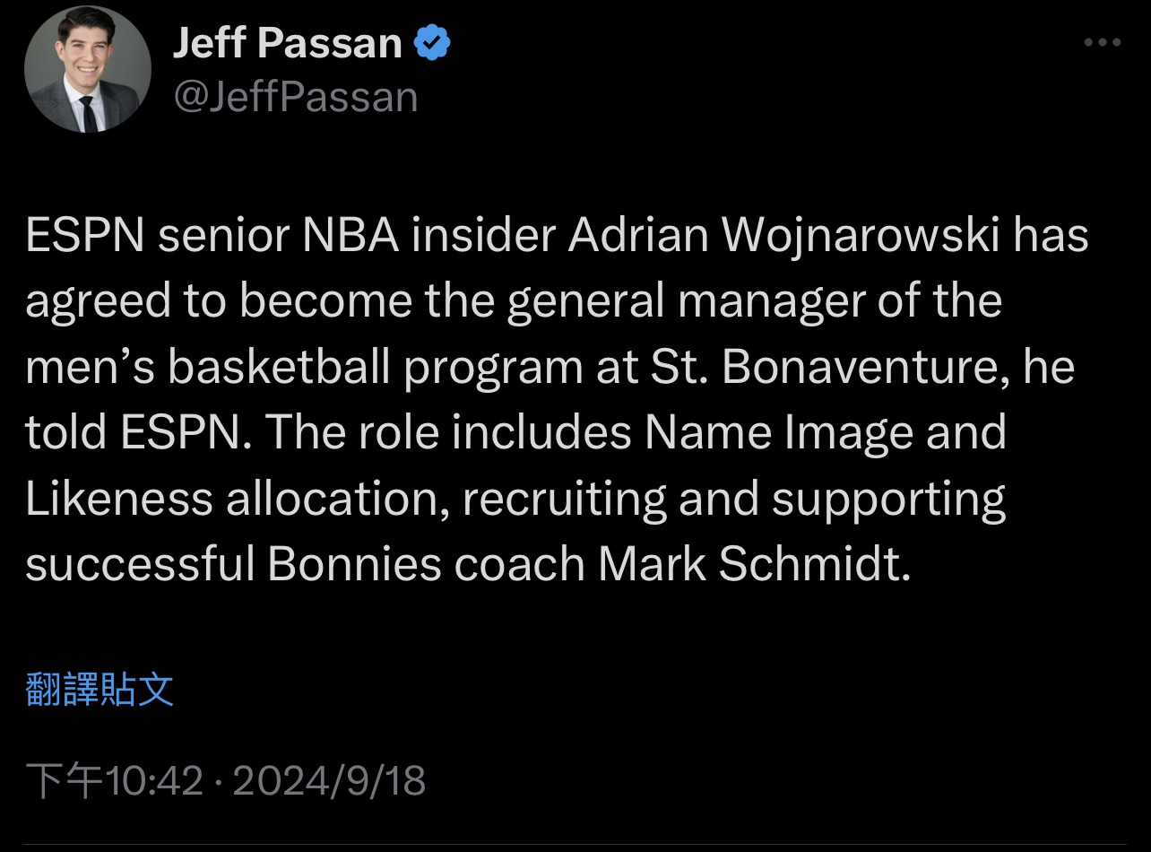Tap the 翻譯貼文 translate post link

[100, 689]
